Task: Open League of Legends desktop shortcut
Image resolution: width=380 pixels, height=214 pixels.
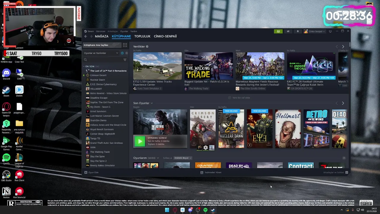Action: point(19,160)
